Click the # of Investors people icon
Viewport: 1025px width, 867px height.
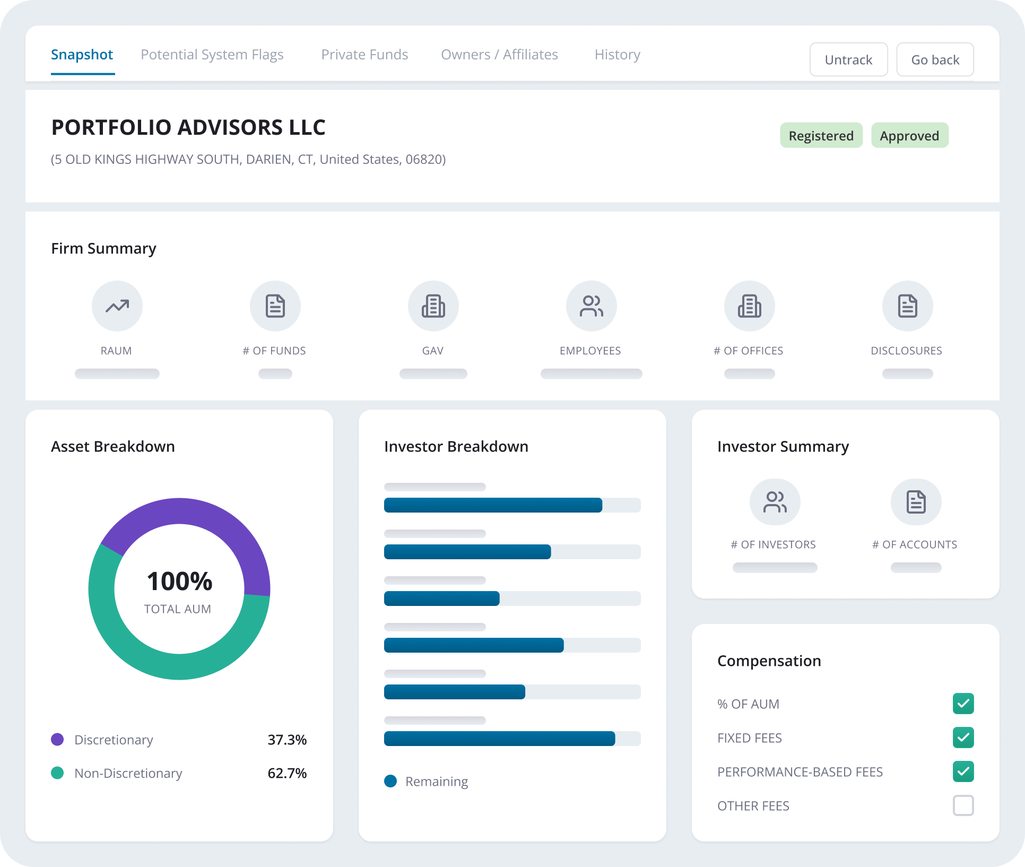(775, 502)
